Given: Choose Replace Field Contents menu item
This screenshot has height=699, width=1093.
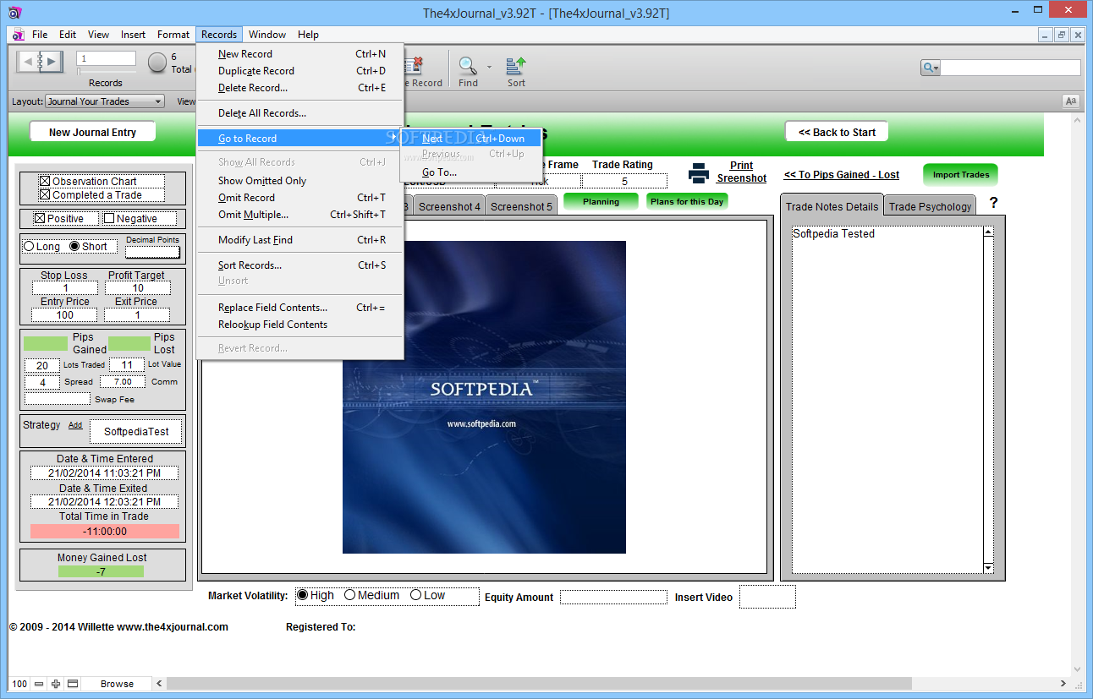Looking at the screenshot, I should tap(299, 308).
